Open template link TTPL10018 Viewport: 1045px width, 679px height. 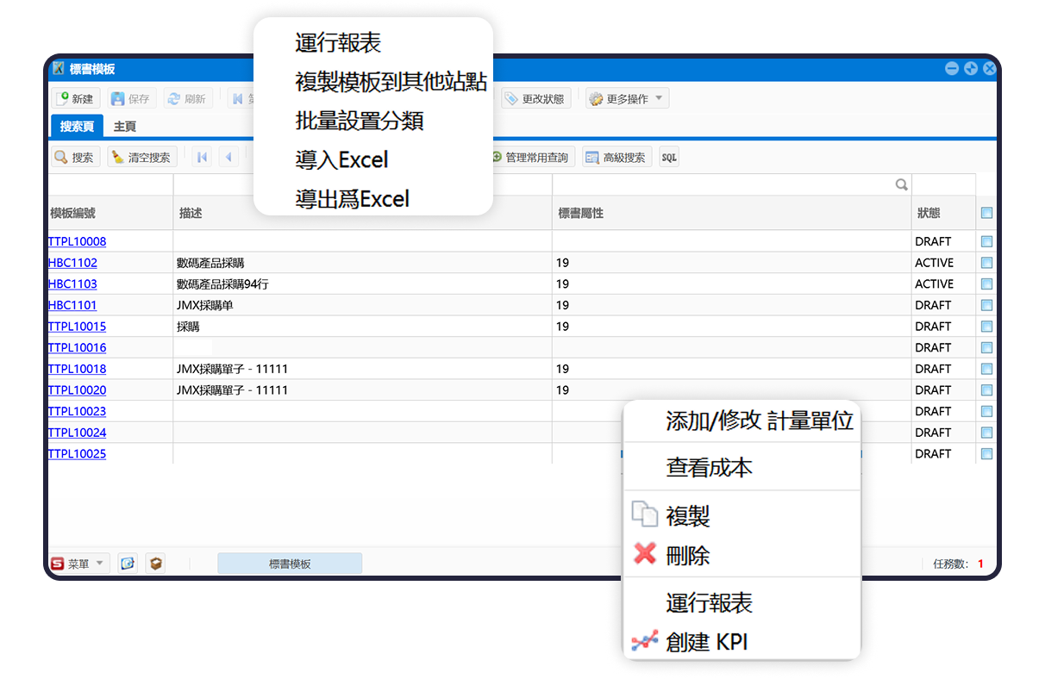[x=77, y=369]
